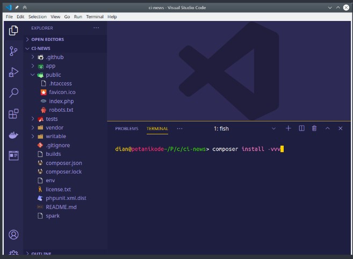Split the terminal pane

coord(301,128)
